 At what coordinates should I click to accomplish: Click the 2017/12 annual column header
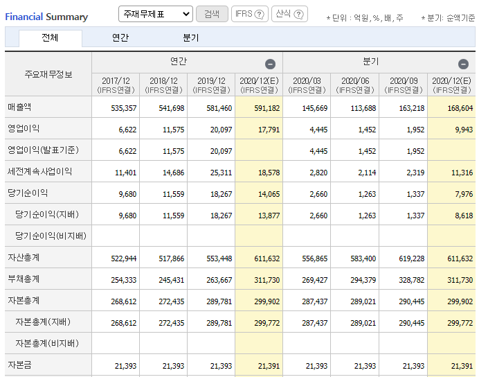click(x=116, y=85)
